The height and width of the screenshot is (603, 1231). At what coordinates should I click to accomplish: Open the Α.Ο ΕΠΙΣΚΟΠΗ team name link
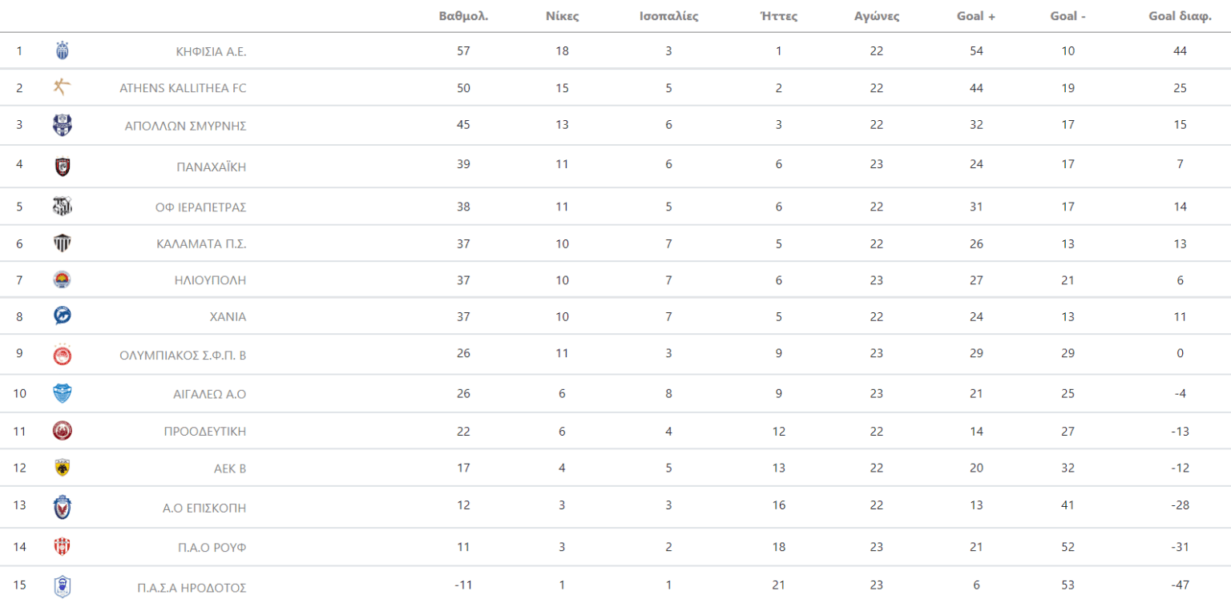pos(204,507)
